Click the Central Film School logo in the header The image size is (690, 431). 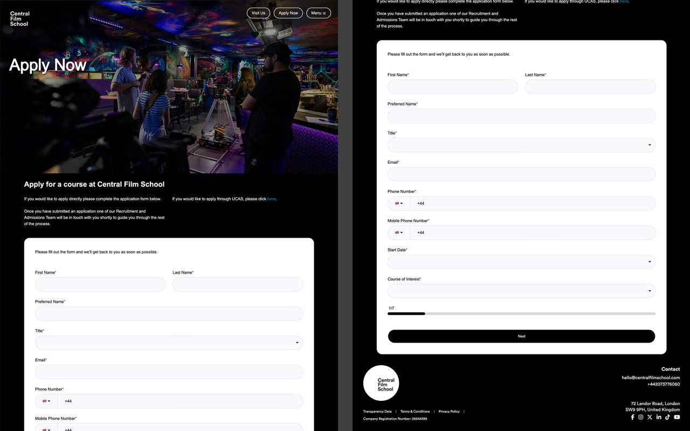20,19
